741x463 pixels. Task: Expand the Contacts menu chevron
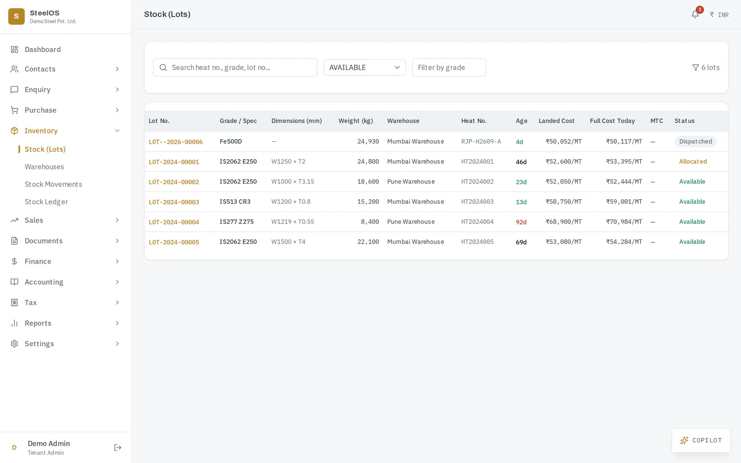coord(117,69)
